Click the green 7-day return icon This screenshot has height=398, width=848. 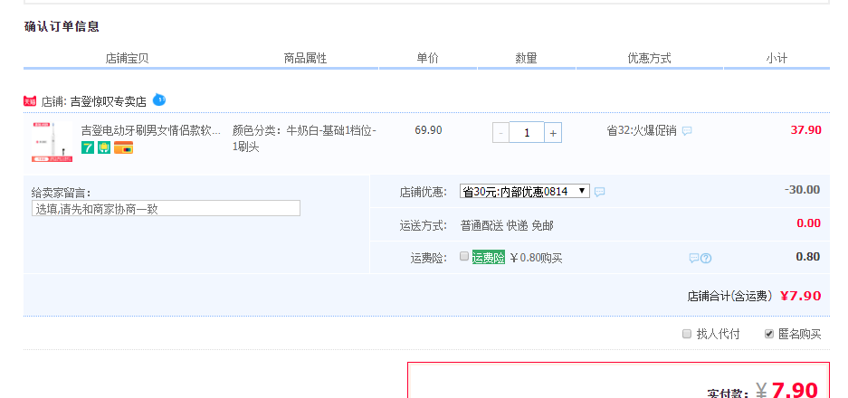88,147
